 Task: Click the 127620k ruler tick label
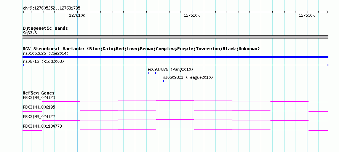click(192, 15)
